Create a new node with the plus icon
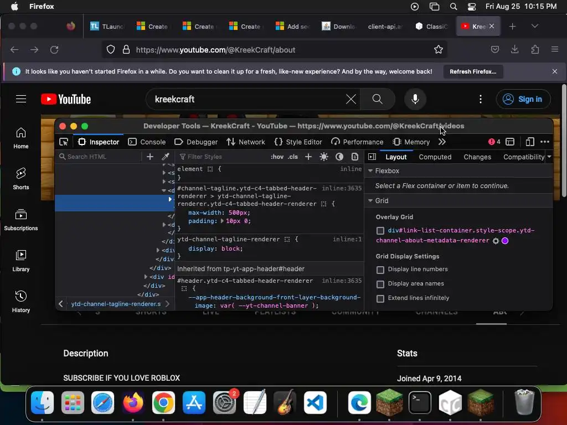 tap(150, 157)
